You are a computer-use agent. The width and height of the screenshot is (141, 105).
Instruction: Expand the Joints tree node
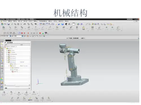[x=7, y=52]
